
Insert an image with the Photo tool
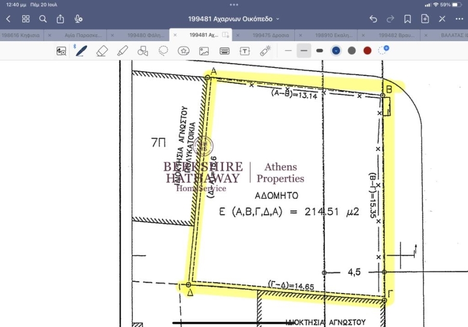(x=204, y=51)
